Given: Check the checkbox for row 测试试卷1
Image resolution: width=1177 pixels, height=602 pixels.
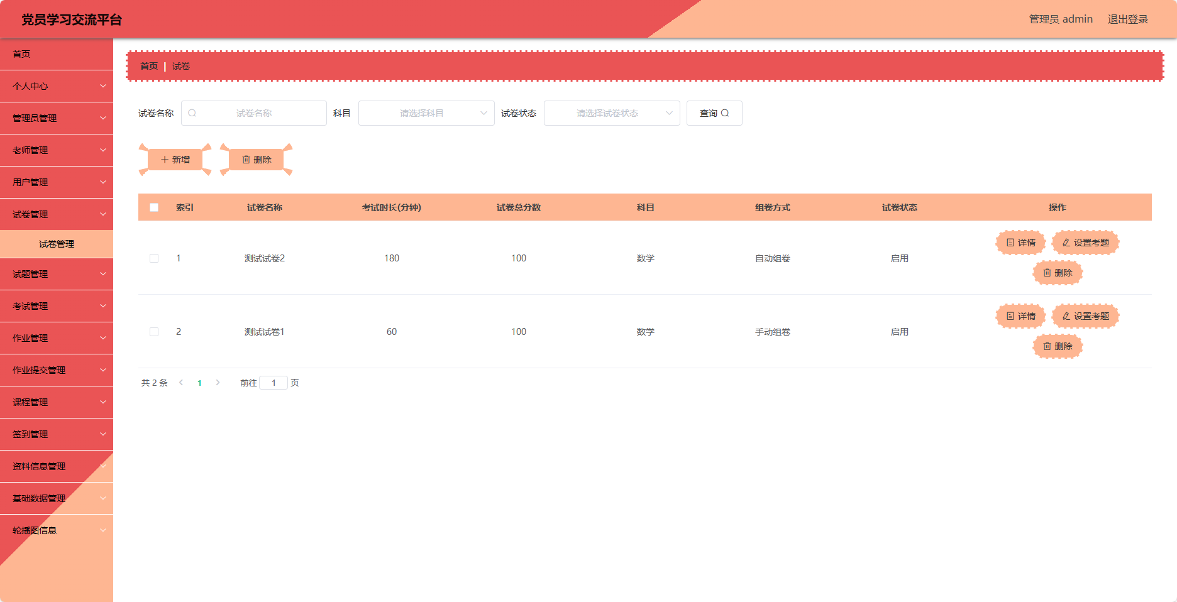Looking at the screenshot, I should (x=154, y=332).
